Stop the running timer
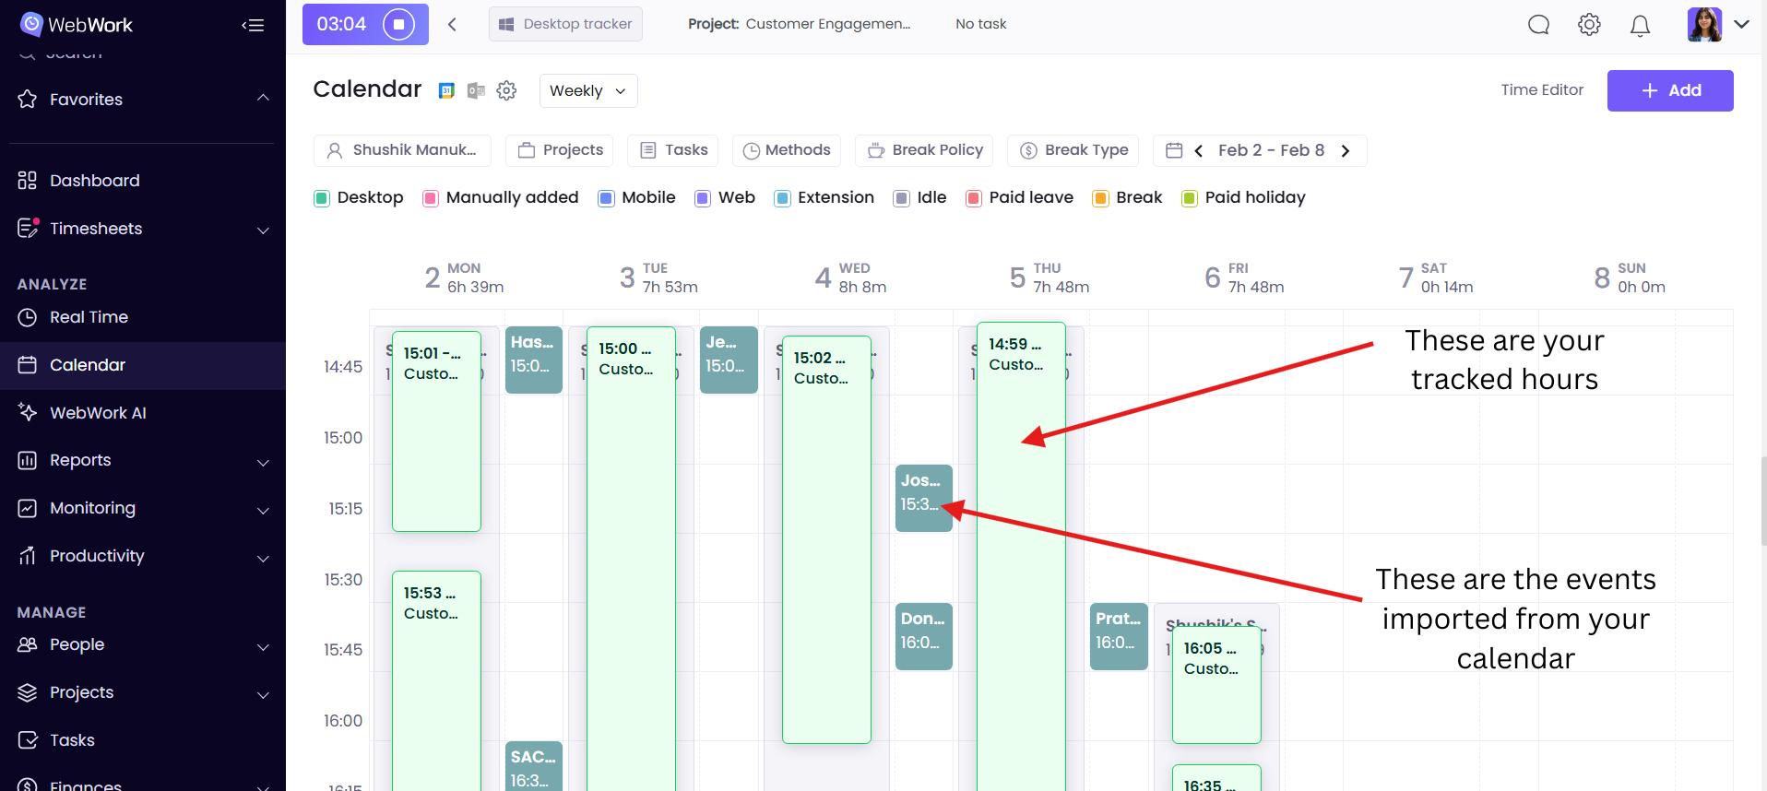This screenshot has width=1767, height=791. (398, 24)
